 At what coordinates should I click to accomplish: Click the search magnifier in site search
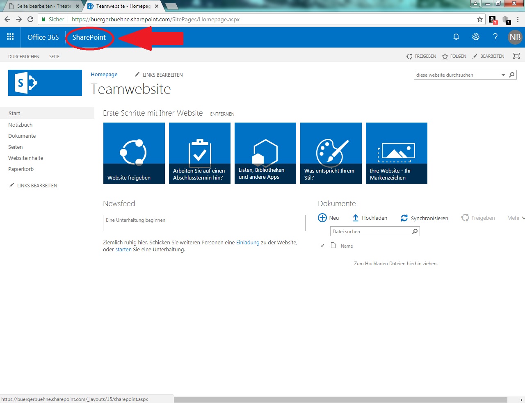point(511,75)
